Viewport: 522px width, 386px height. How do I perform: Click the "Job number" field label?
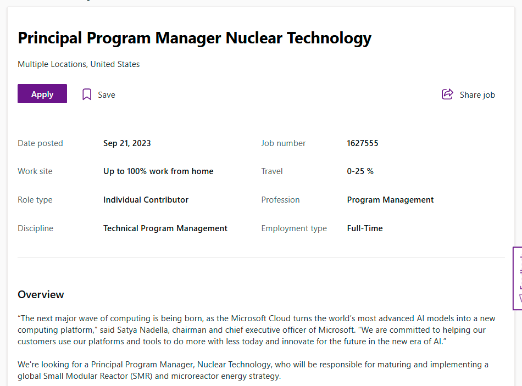(x=284, y=143)
